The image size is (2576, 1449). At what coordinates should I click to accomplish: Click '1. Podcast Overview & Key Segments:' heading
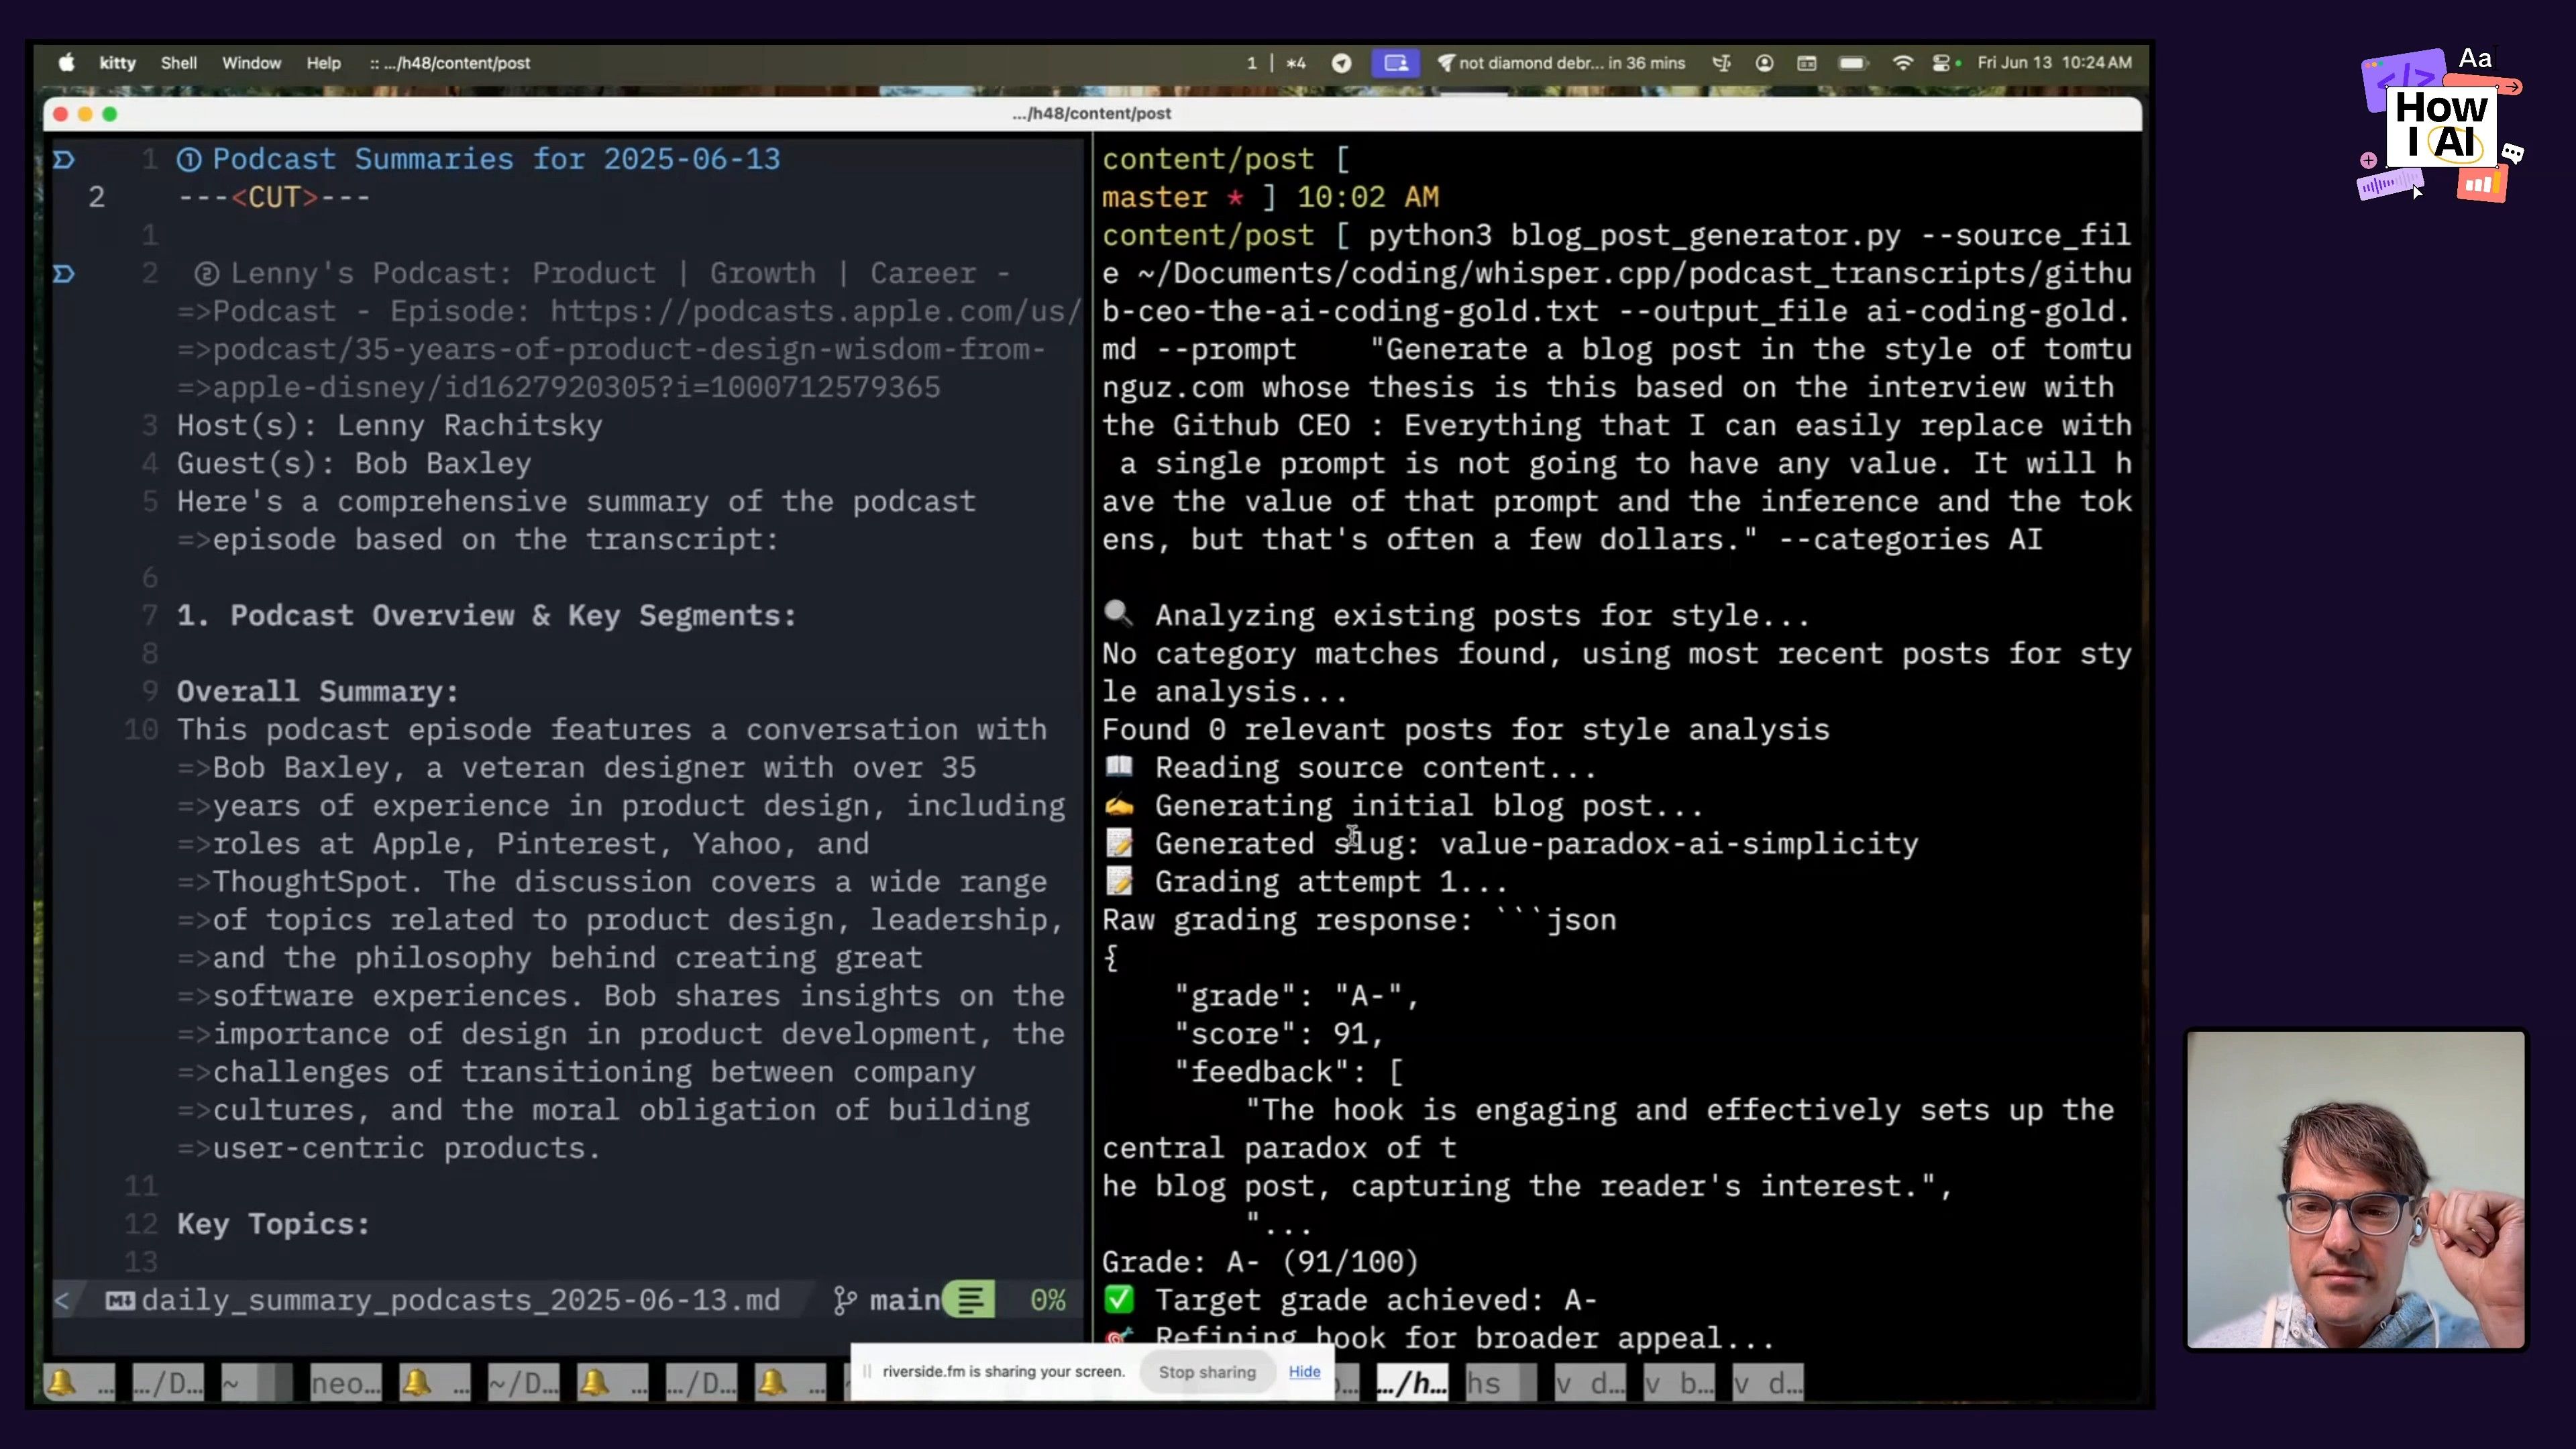pos(487,615)
